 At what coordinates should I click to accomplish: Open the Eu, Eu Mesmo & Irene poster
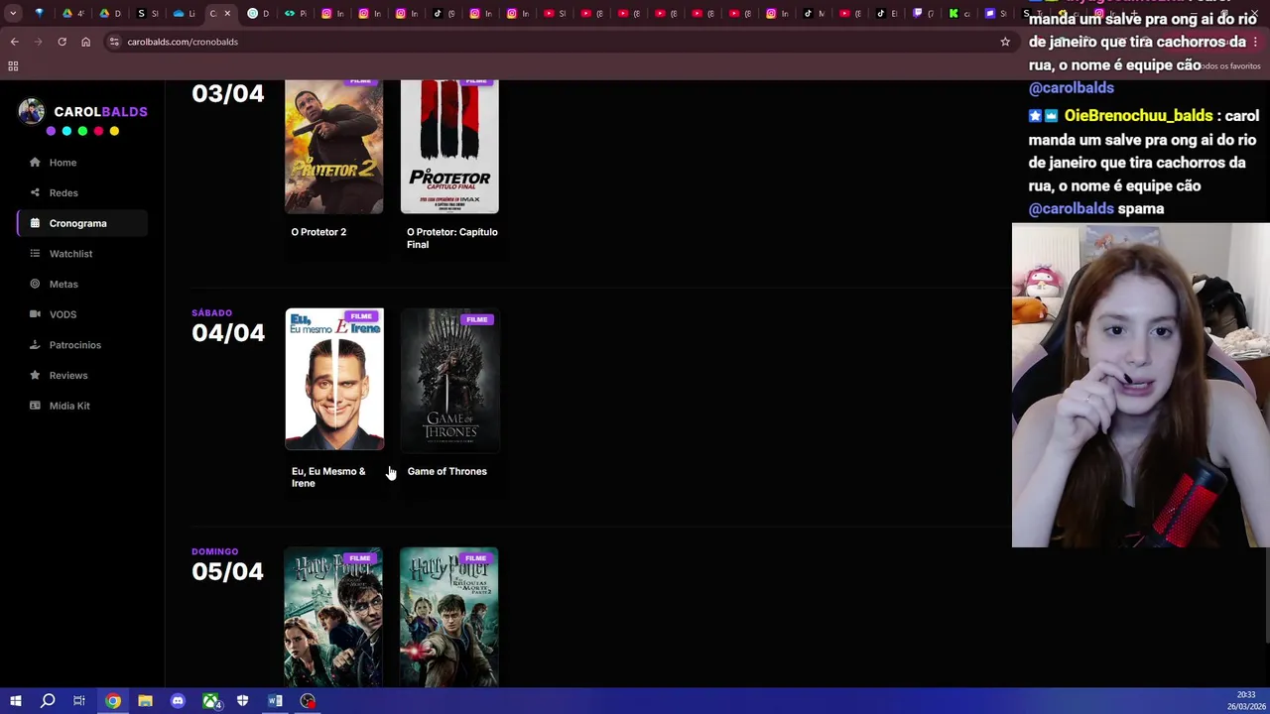point(334,380)
